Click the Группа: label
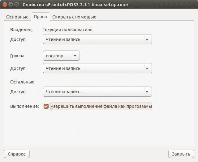This screenshot has height=162, width=198. [18, 56]
